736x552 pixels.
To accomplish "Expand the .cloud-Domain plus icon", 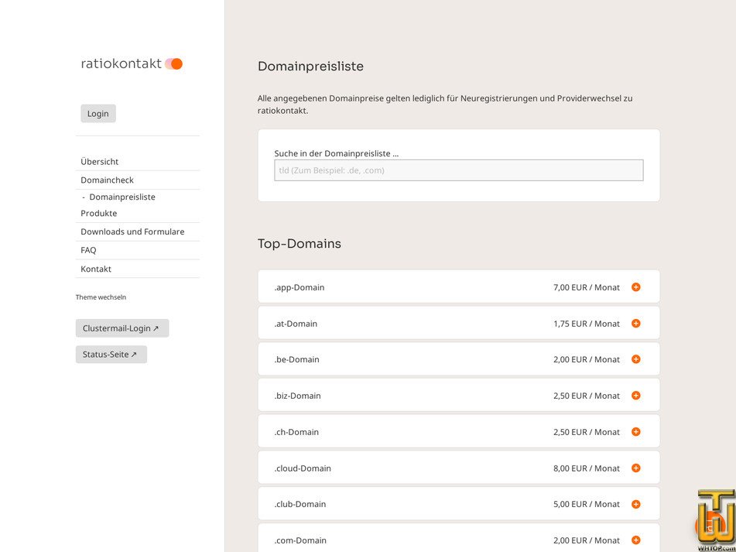I will [635, 468].
